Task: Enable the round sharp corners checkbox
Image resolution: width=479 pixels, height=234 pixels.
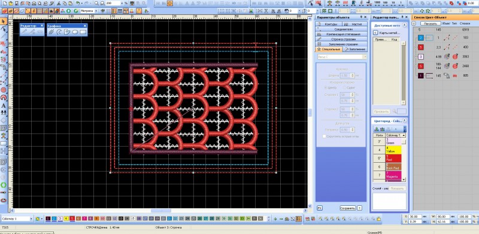Action: [x=325, y=136]
